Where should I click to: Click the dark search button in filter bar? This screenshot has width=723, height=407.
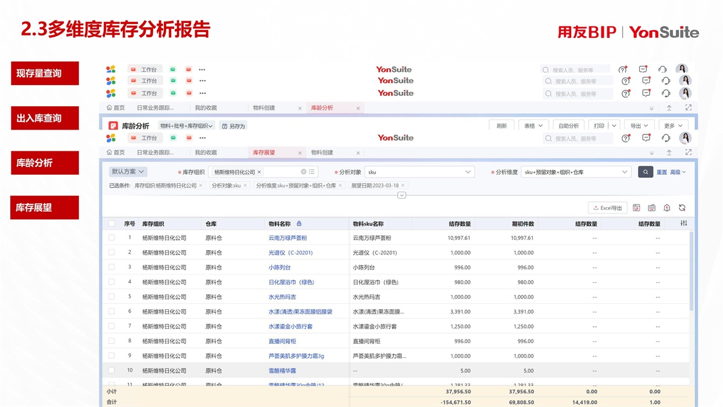click(645, 172)
